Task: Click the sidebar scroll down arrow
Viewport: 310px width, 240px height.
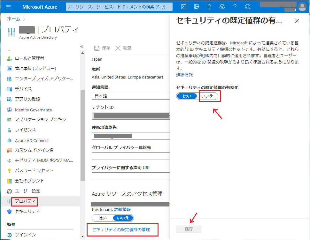Action: pyautogui.click(x=83, y=236)
